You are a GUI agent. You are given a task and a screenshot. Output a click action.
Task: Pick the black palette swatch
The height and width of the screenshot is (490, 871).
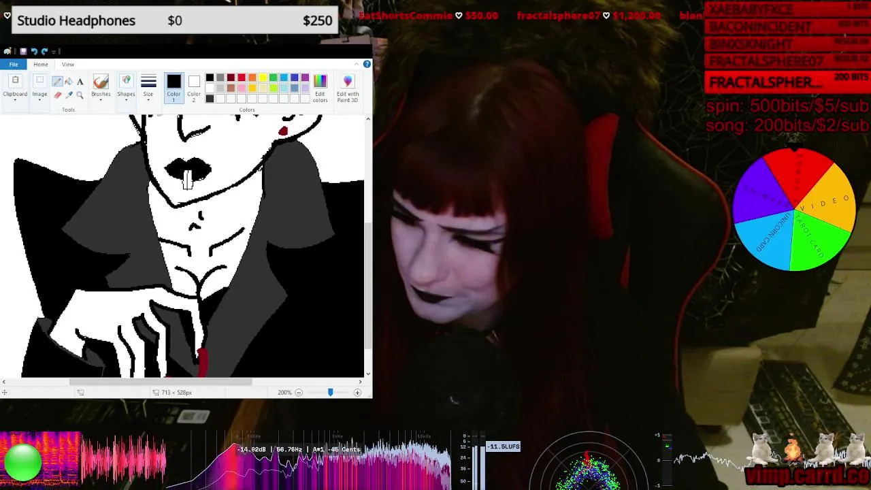(210, 78)
